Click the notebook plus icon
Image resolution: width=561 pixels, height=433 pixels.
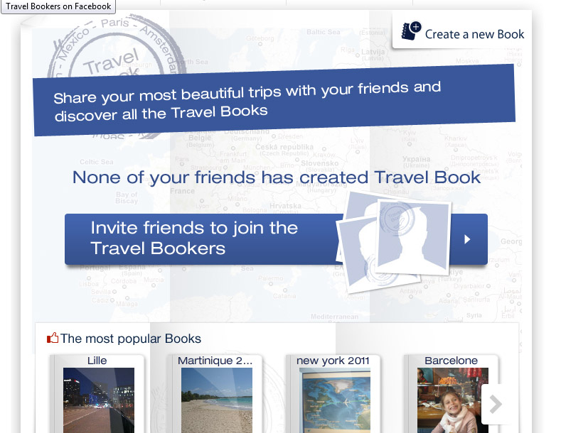tap(411, 31)
